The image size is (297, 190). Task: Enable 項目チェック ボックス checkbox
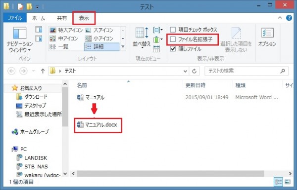coord(173,30)
